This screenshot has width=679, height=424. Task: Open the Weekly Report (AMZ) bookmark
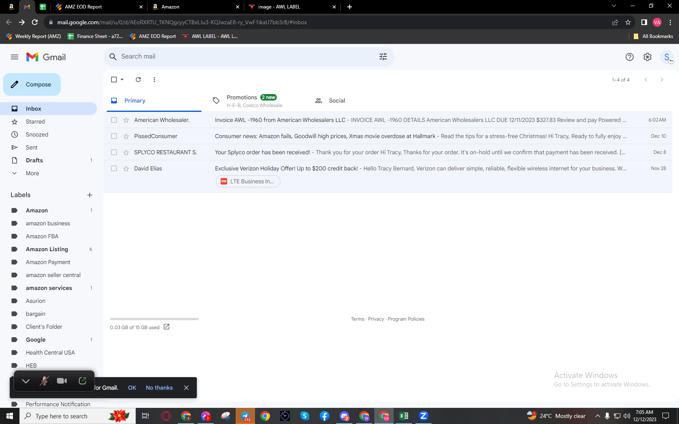[x=34, y=36]
